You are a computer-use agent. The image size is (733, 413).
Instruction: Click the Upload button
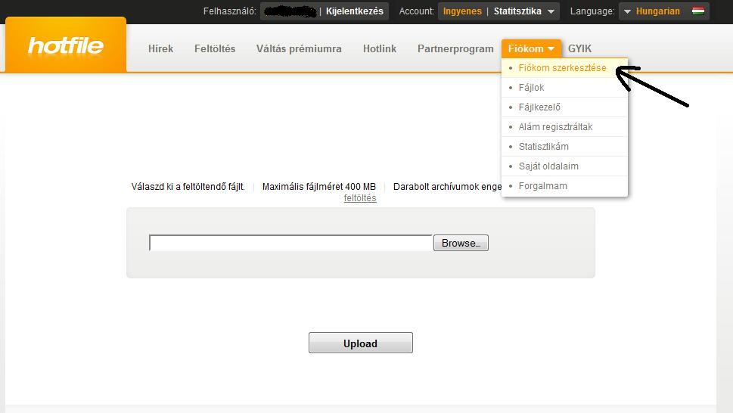point(360,343)
